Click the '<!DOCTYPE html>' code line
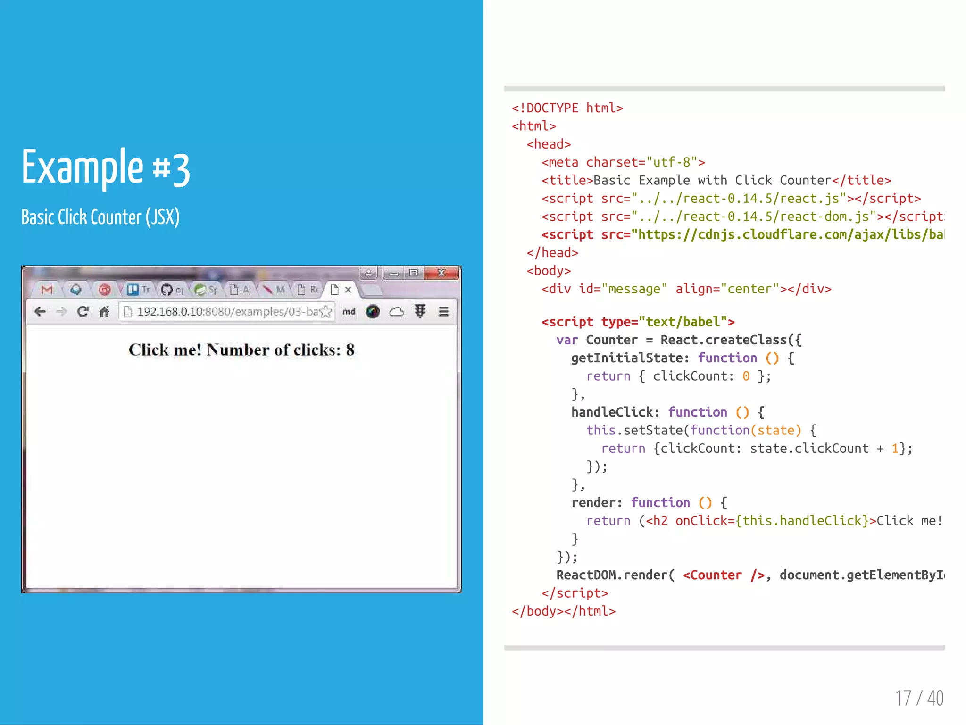966x725 pixels. click(x=567, y=108)
